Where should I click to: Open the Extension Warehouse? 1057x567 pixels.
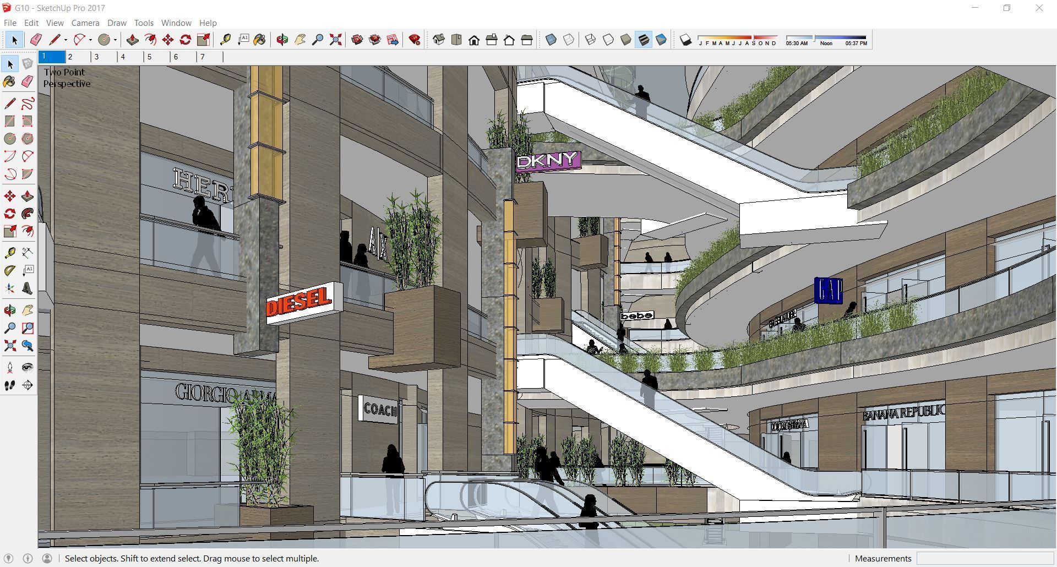click(x=375, y=40)
